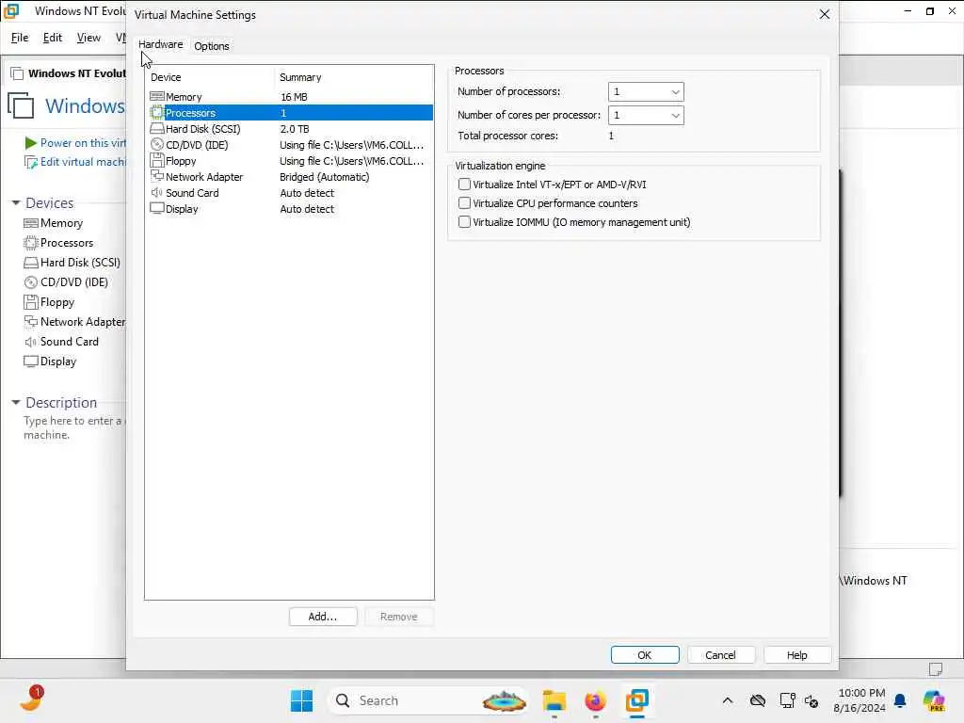The width and height of the screenshot is (964, 723).
Task: Click the Display monitor icon in the dialog list
Action: tap(157, 208)
